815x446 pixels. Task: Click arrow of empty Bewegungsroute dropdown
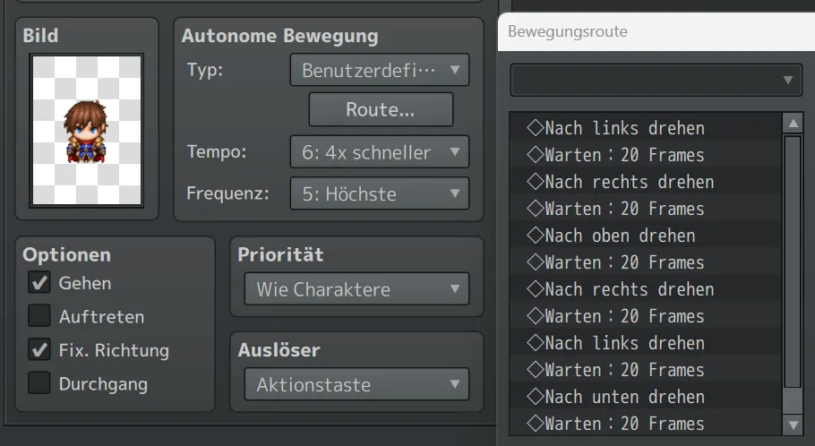pyautogui.click(x=788, y=80)
